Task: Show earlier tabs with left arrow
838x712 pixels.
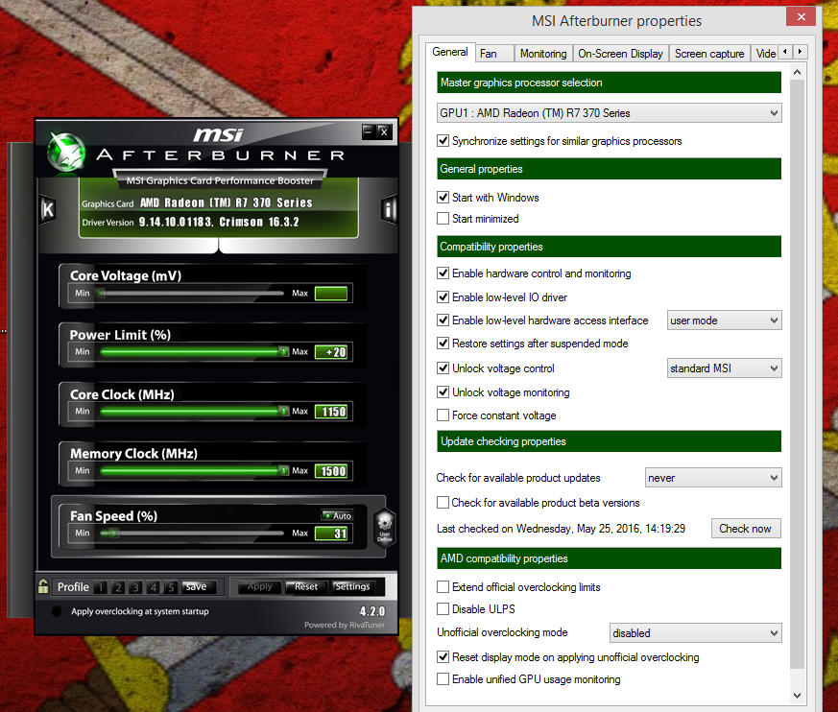Action: (x=785, y=52)
